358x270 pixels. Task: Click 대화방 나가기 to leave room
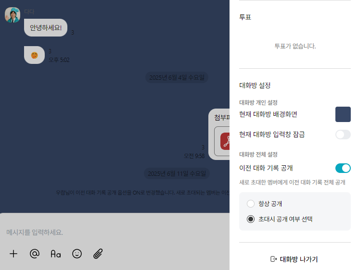tap(299, 259)
